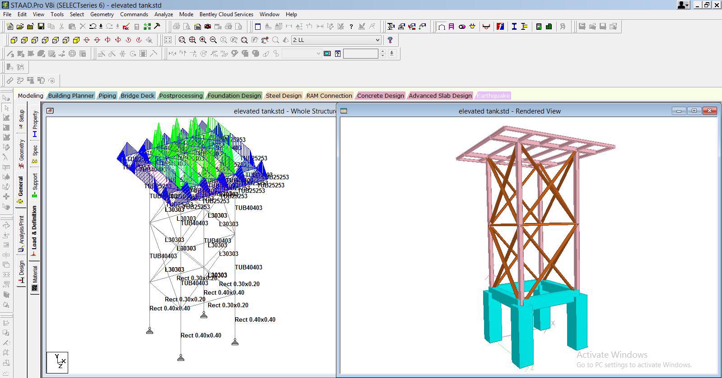Click the Zoom In plus magnifier

[x=203, y=40]
